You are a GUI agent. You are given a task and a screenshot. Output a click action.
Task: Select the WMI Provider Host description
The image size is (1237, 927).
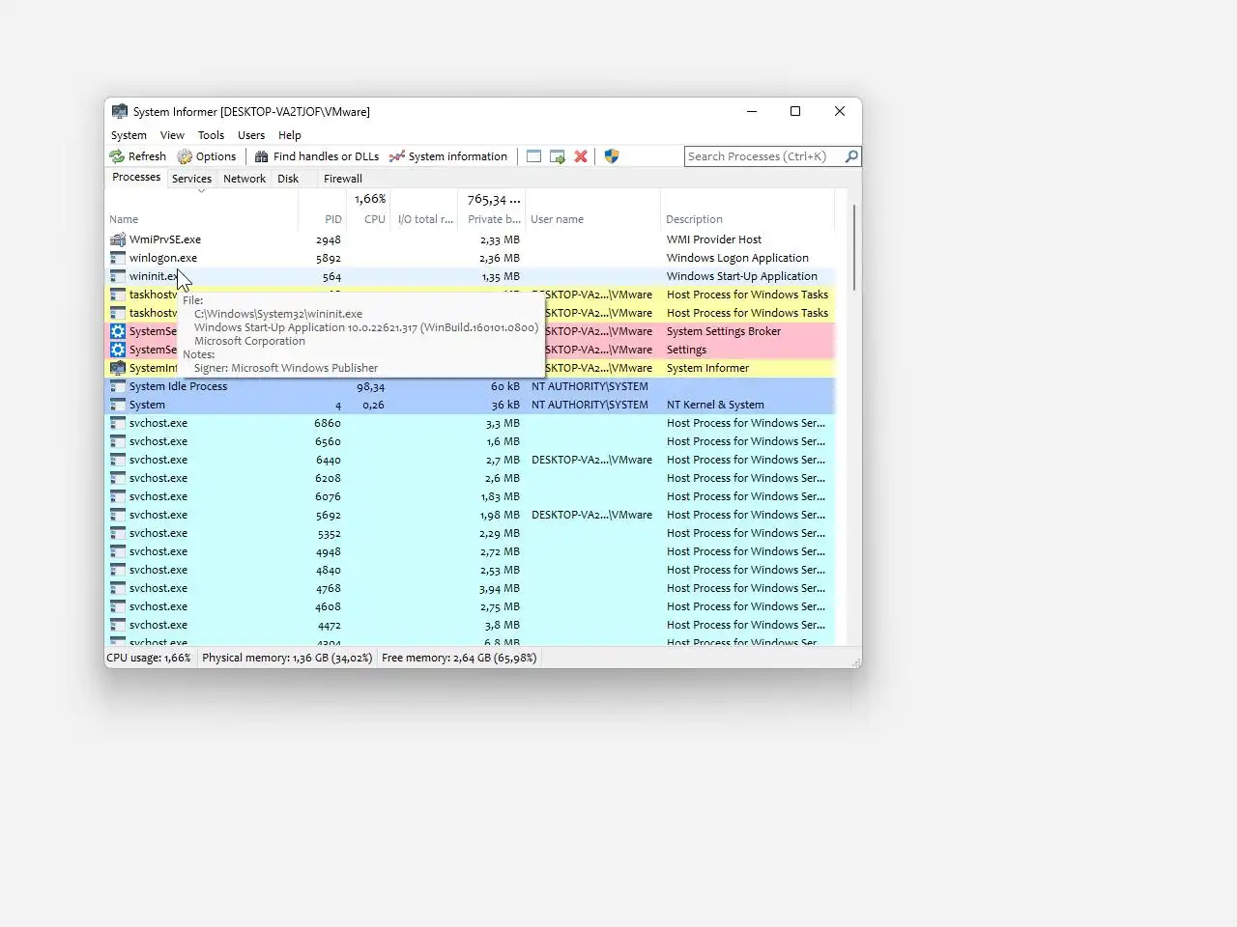pyautogui.click(x=714, y=239)
